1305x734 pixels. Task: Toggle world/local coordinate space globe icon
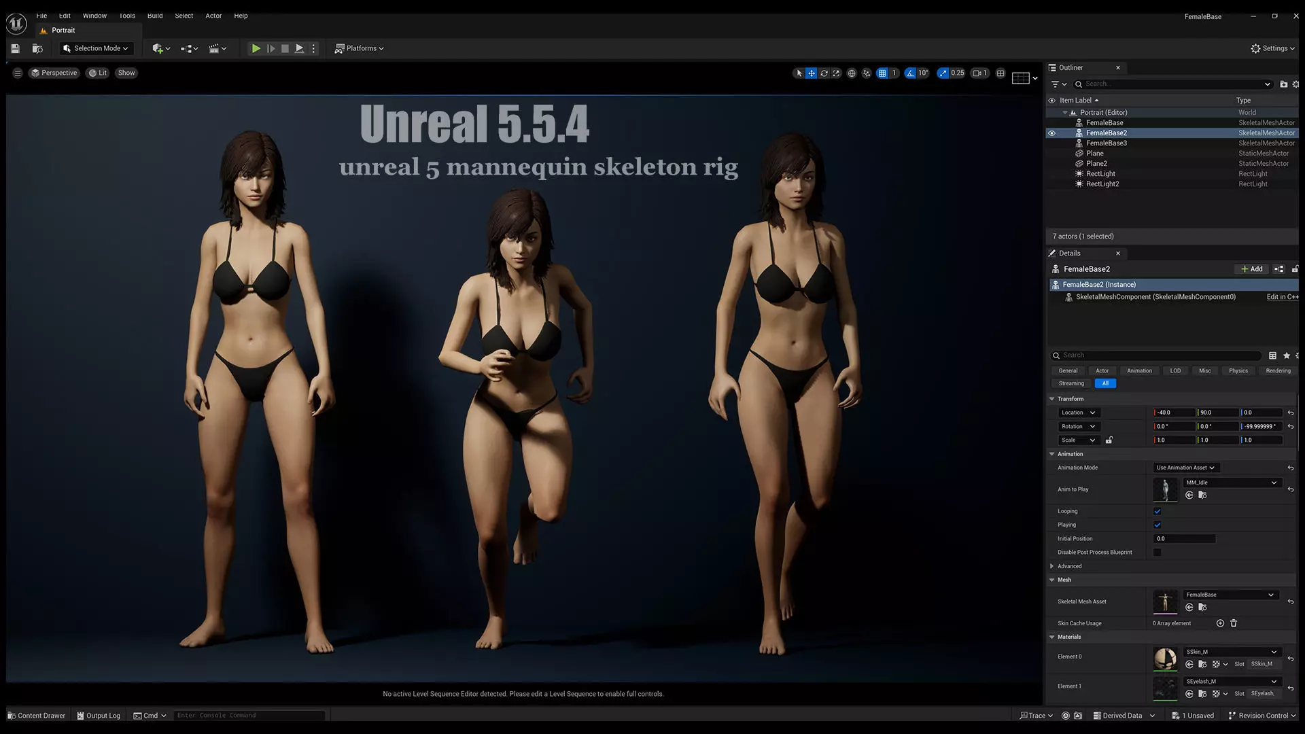coord(851,73)
